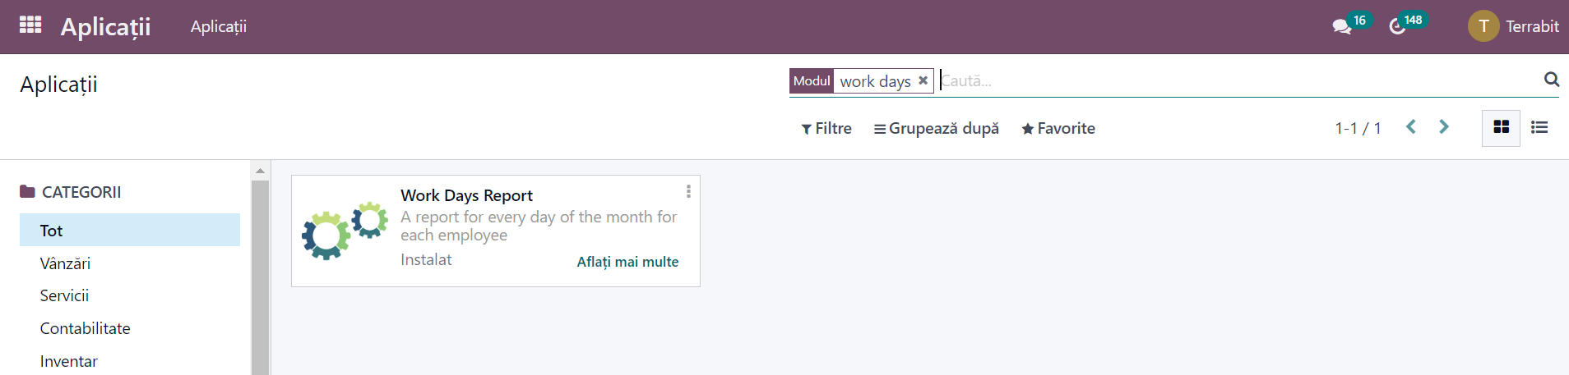The width and height of the screenshot is (1569, 375).
Task: Open the Favorite dropdown
Action: [x=1058, y=128]
